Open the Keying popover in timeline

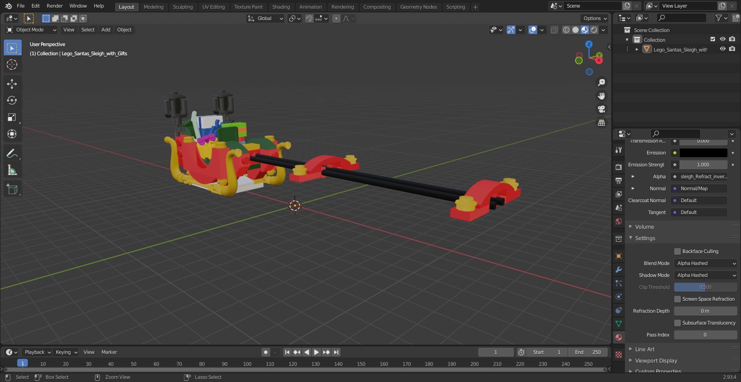tap(66, 352)
